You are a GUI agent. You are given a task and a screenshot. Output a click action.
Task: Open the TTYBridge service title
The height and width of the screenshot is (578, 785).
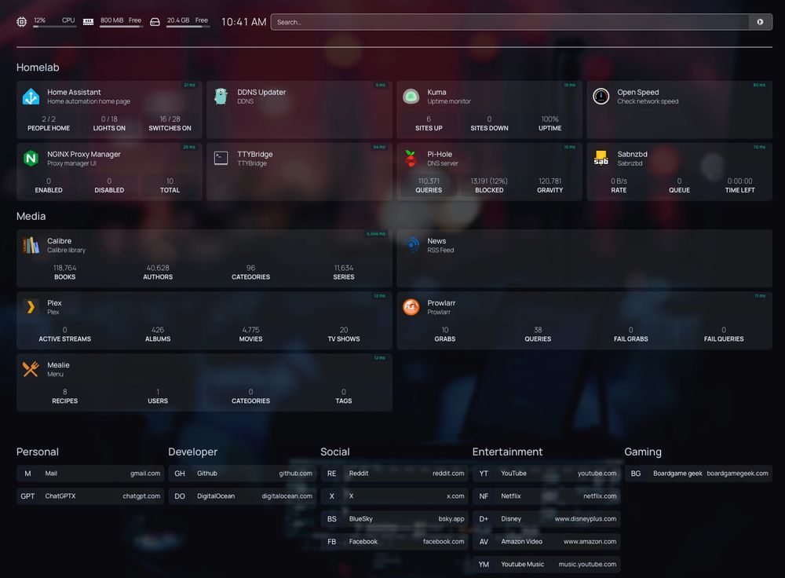tap(255, 154)
